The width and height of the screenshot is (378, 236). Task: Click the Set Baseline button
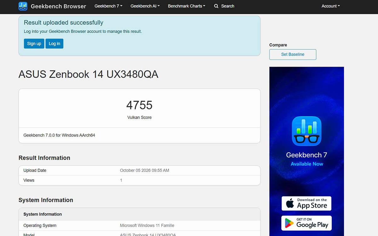(293, 54)
